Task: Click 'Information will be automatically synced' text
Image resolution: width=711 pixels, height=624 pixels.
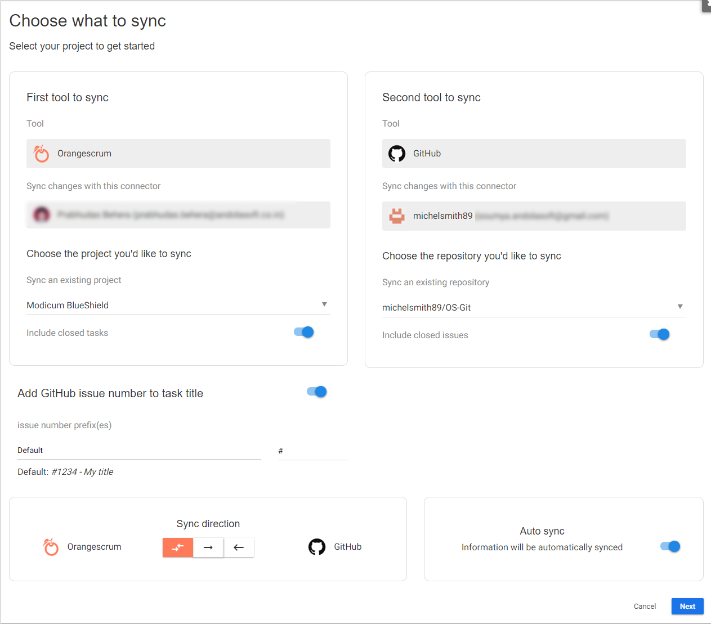Action: coord(542,547)
